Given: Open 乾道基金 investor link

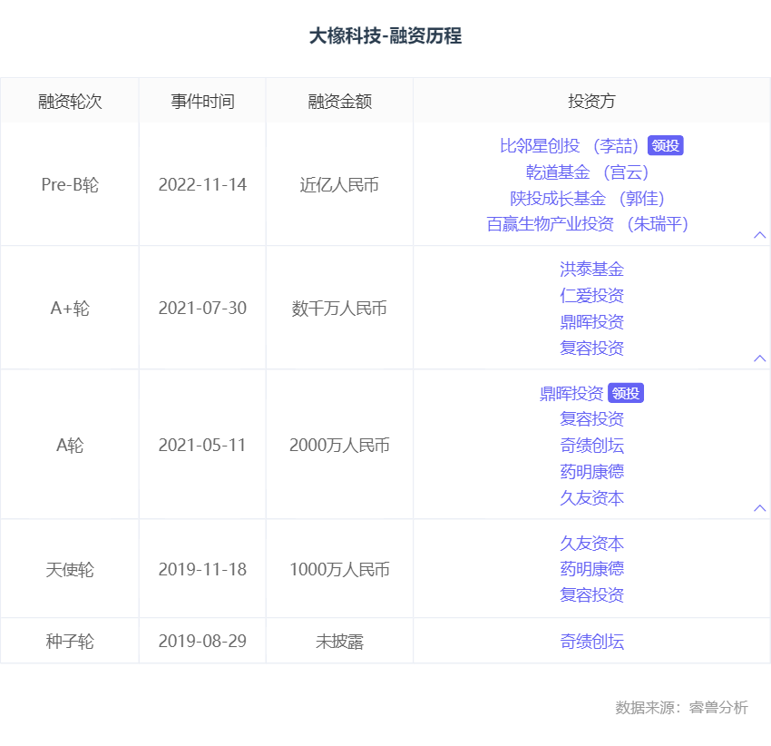Looking at the screenshot, I should pos(557,172).
